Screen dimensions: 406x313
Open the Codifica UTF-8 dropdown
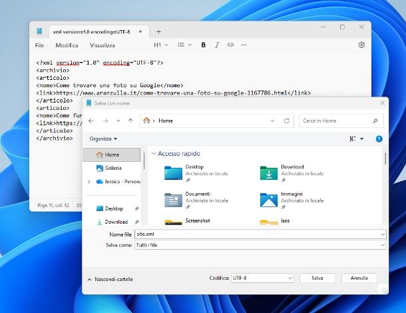point(262,278)
